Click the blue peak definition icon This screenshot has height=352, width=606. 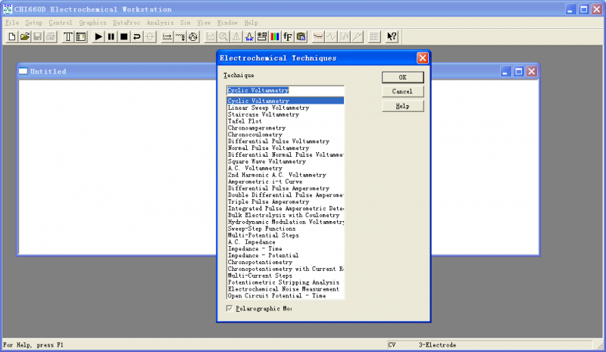click(249, 36)
